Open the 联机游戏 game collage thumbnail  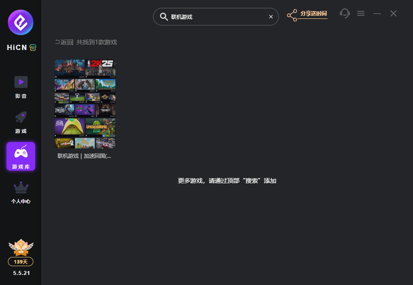tap(85, 104)
